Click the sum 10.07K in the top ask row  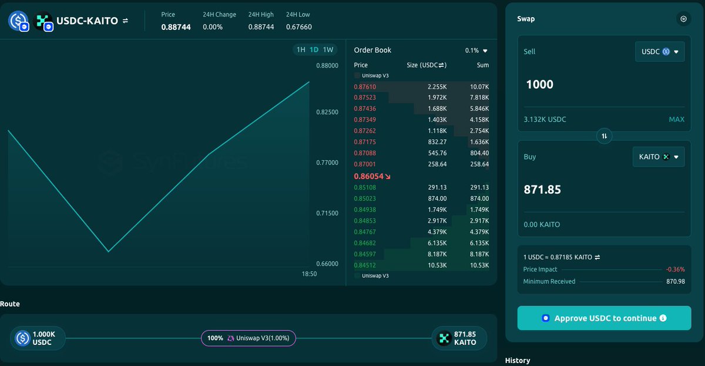479,87
